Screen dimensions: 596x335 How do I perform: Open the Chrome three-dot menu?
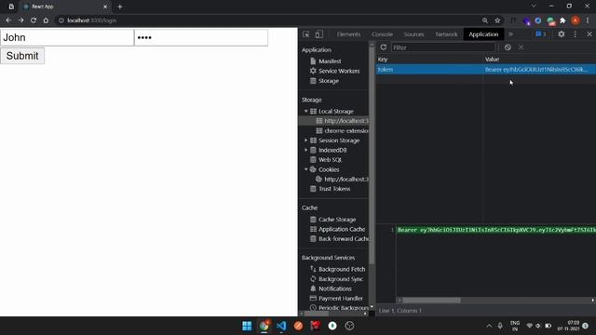click(x=588, y=20)
